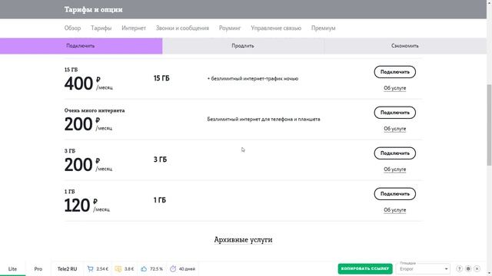Click the green Копировать ссылку button
The image size is (492, 276).
coord(365,269)
